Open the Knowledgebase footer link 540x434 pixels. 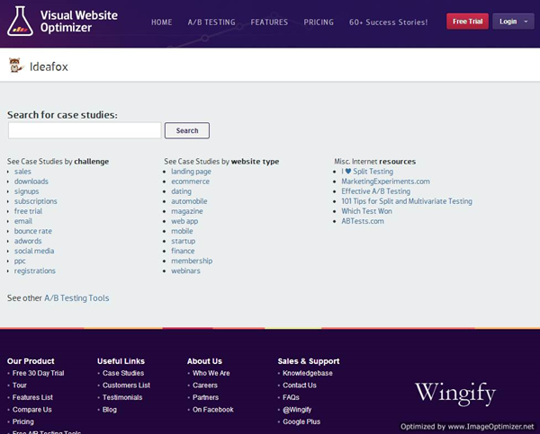308,373
